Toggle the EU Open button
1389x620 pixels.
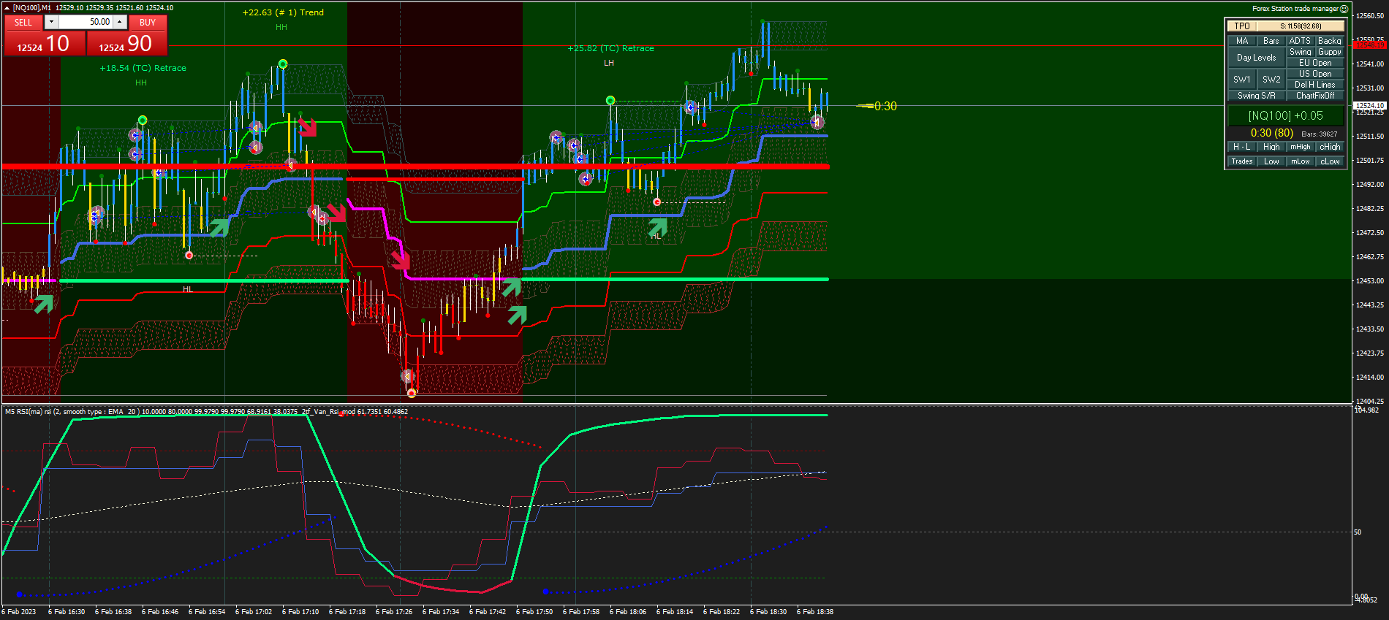click(1315, 63)
